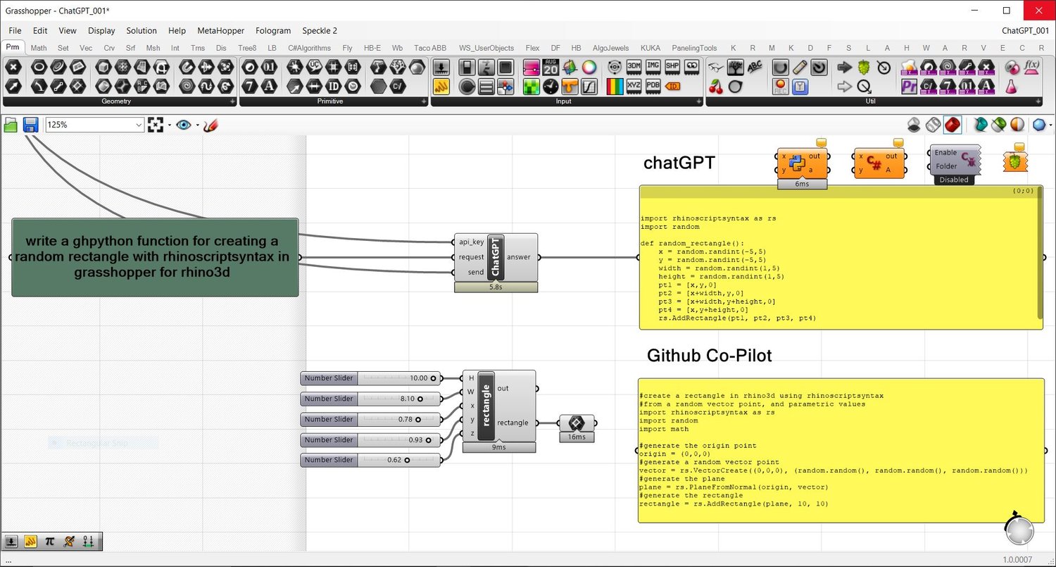Switch to the PanelingTools tab
The height and width of the screenshot is (567, 1056).
pyautogui.click(x=694, y=48)
